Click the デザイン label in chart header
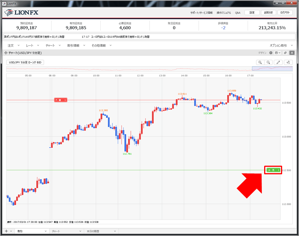This screenshot has height=236, width=299. (262, 53)
